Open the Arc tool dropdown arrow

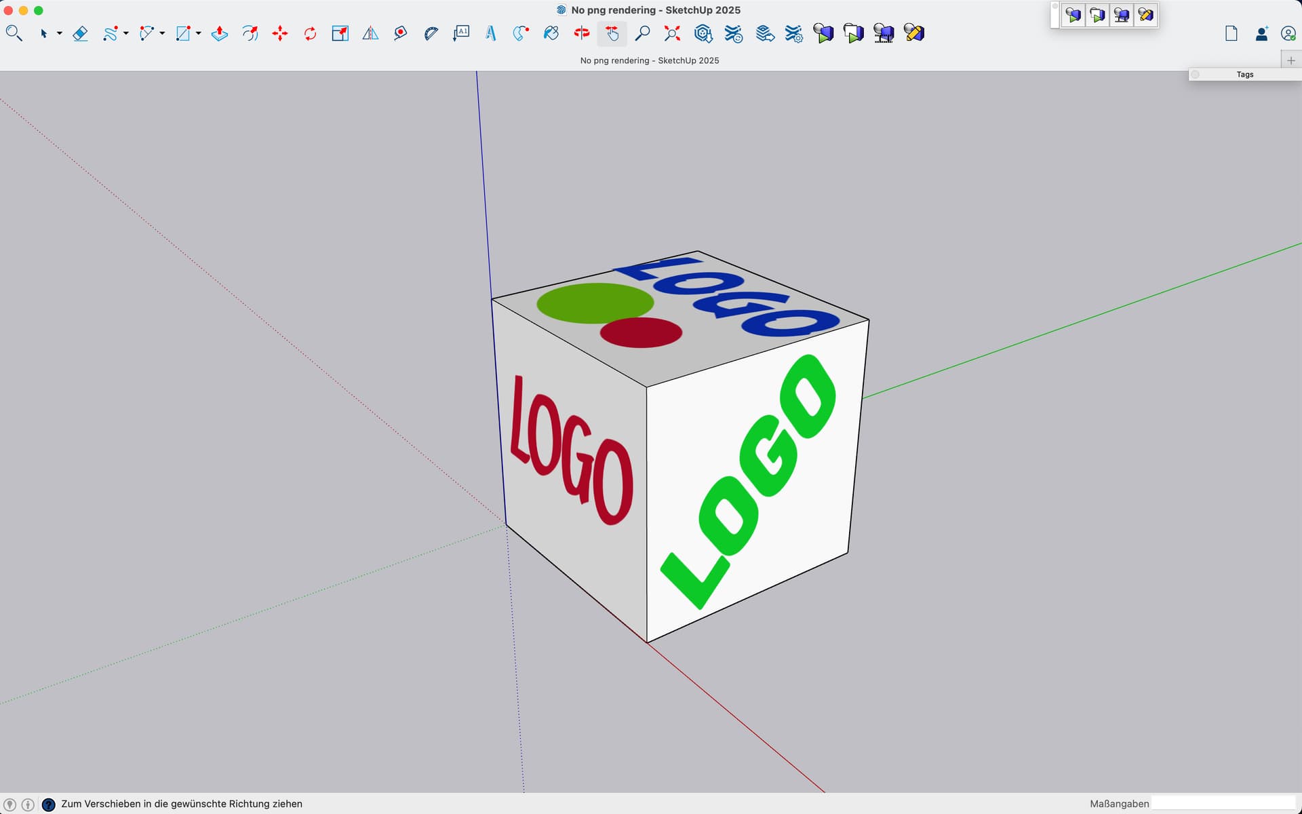[163, 33]
